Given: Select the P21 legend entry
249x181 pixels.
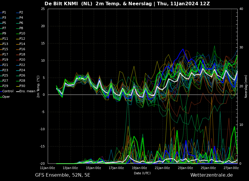Looking at the screenshot, I should [x=4, y=65].
